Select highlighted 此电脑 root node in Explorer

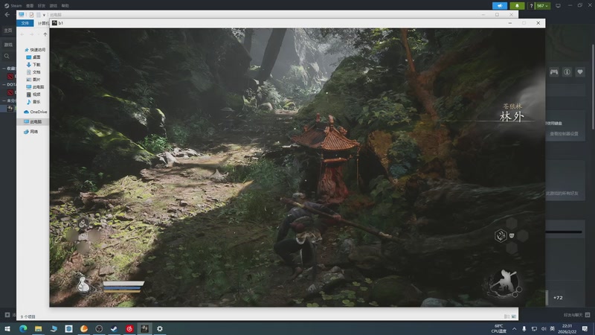click(33, 121)
